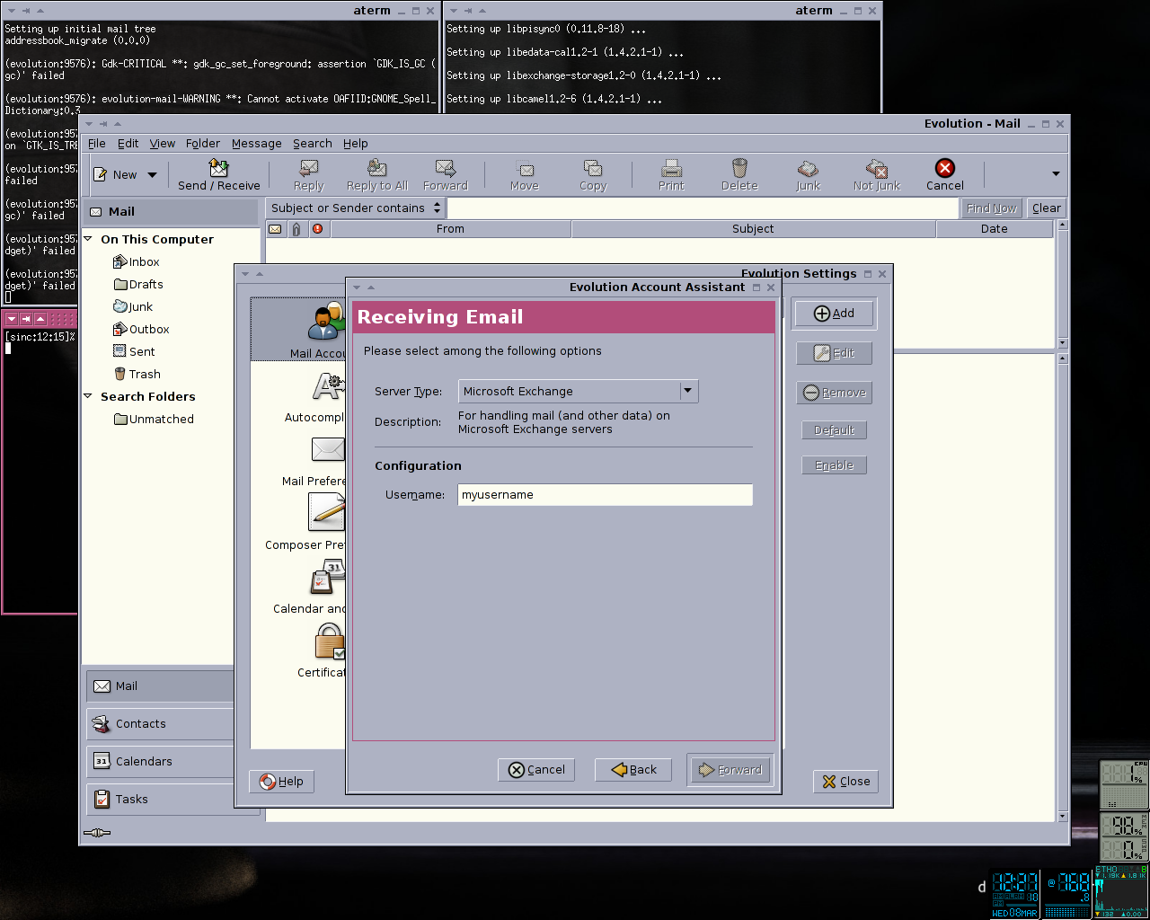
Task: Click the importance flag column header
Action: 318,229
